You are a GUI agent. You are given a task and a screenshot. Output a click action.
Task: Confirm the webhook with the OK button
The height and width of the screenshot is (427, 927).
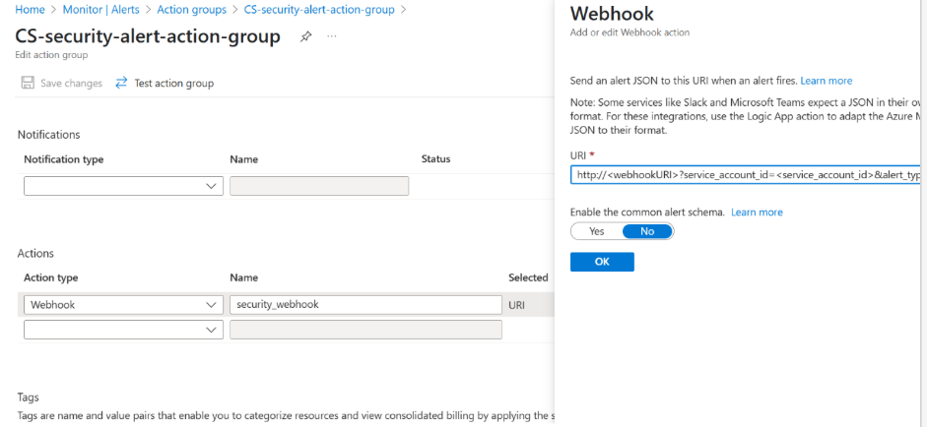602,262
